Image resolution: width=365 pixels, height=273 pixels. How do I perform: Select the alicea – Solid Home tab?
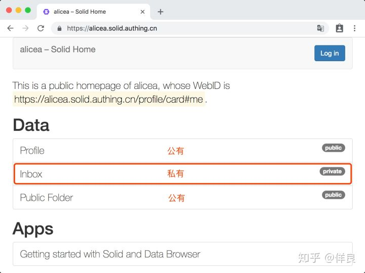93,12
